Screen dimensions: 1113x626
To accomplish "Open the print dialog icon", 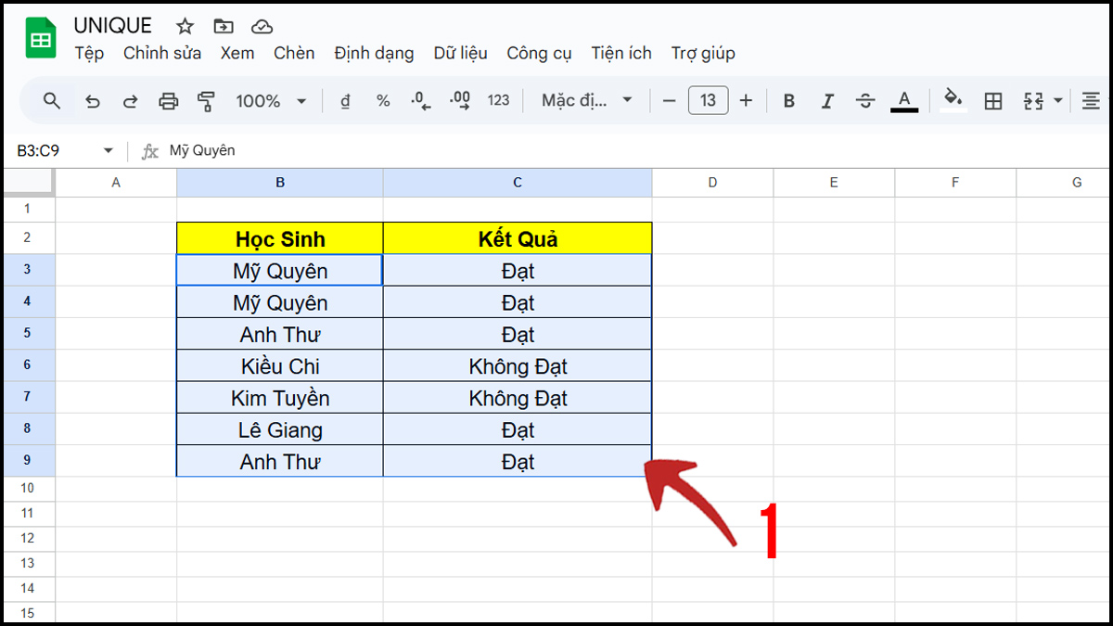I will point(168,100).
